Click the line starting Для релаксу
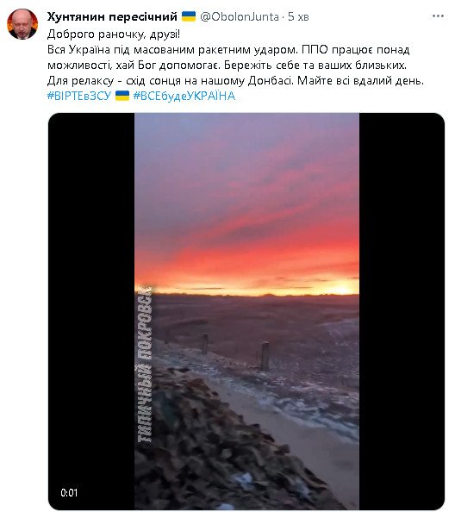Screen dimensions: 455x512 pos(235,81)
